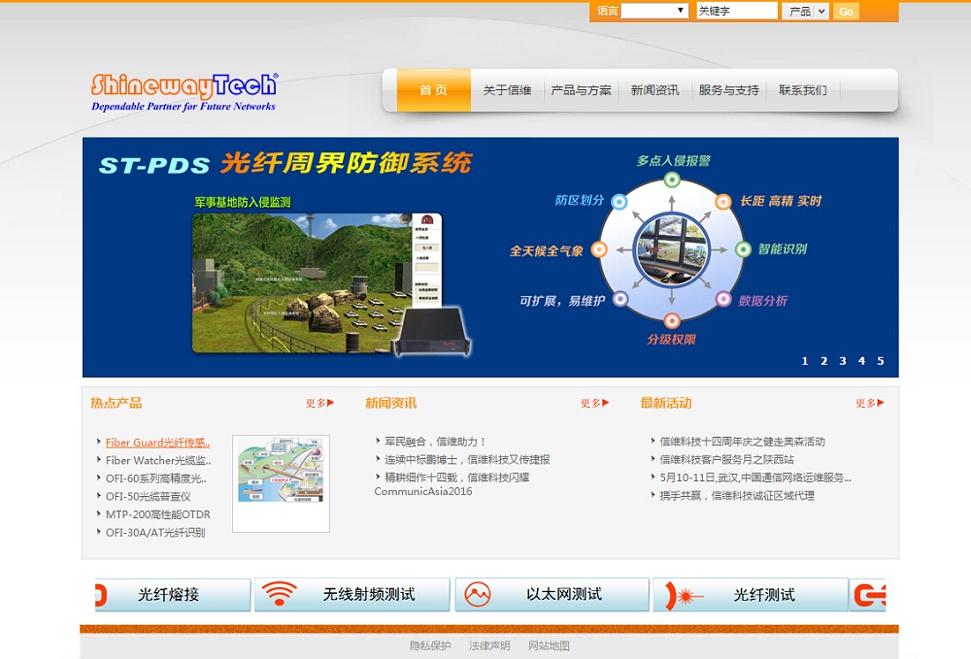Click the 最新活动 section heading
The image size is (971, 659).
coord(666,403)
